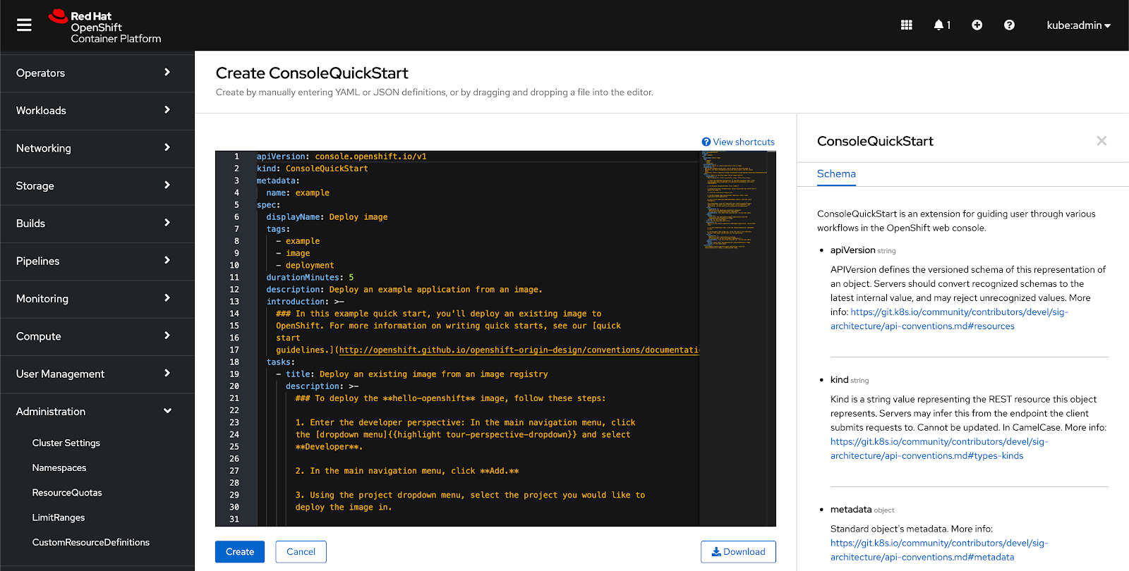Close the ConsoleQuickStart schema sidebar

click(x=1101, y=141)
